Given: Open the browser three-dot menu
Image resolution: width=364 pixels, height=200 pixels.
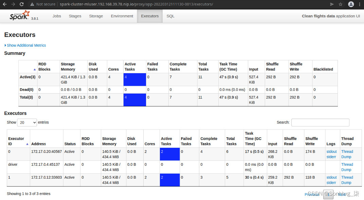Looking at the screenshot, I should [x=360, y=4].
